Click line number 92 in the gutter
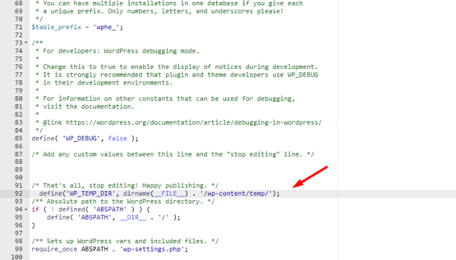 [x=18, y=193]
